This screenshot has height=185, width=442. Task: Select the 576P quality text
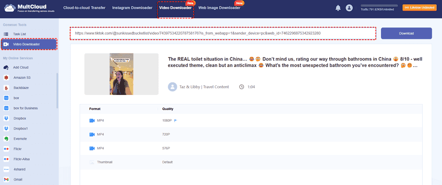166,148
